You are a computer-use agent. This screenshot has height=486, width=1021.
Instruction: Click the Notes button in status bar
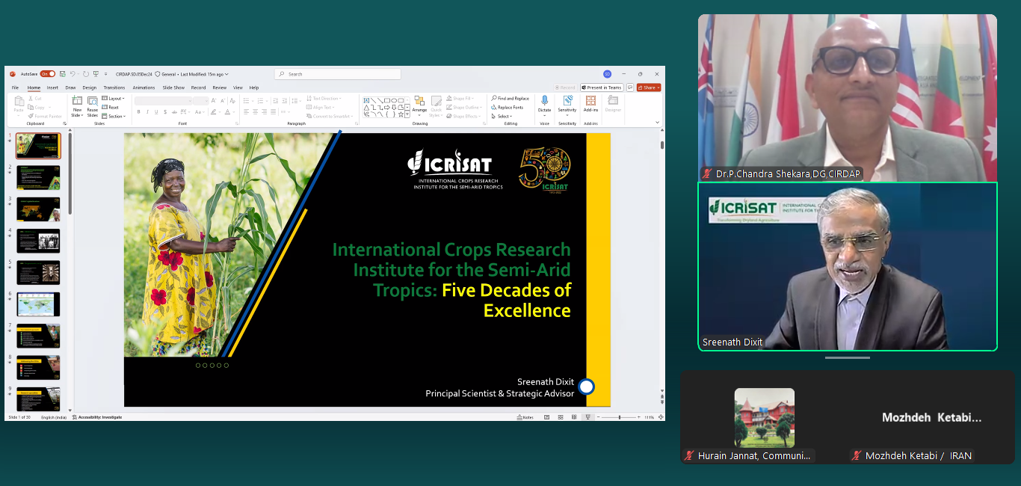pos(525,417)
